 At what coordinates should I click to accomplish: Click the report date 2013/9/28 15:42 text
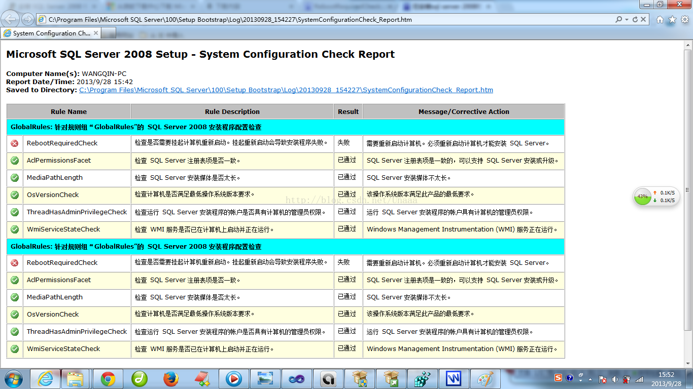click(105, 82)
